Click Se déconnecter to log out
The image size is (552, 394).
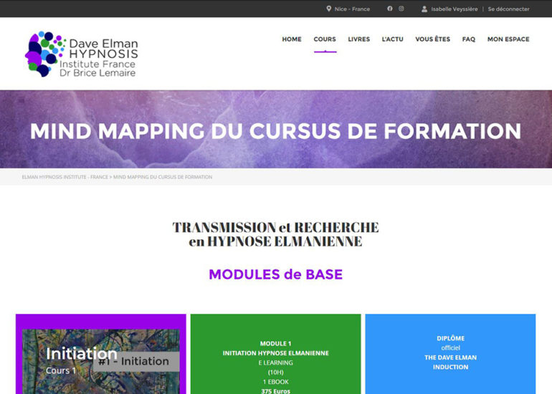pos(508,9)
